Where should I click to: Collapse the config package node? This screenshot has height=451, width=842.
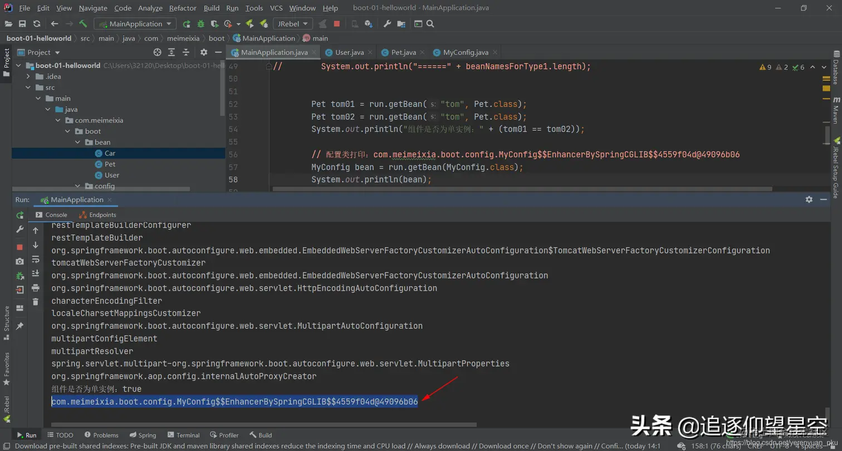78,186
